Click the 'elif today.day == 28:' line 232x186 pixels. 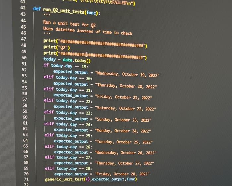(69, 168)
